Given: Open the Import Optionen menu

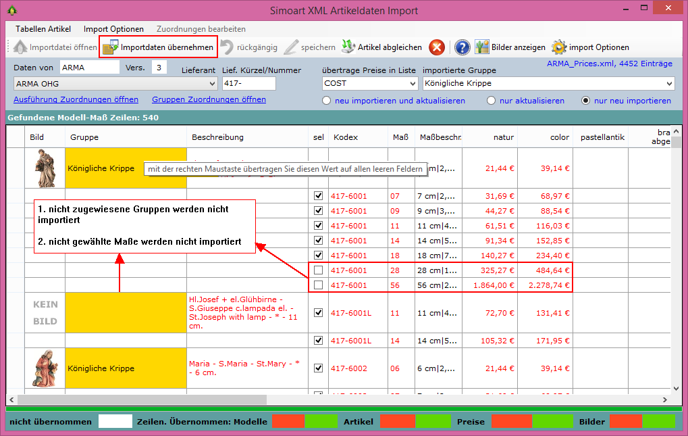Looking at the screenshot, I should pyautogui.click(x=113, y=29).
